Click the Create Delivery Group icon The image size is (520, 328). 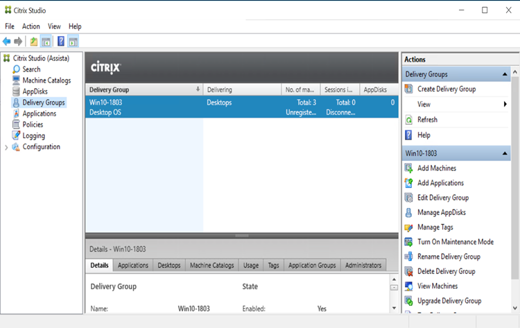pyautogui.click(x=409, y=89)
